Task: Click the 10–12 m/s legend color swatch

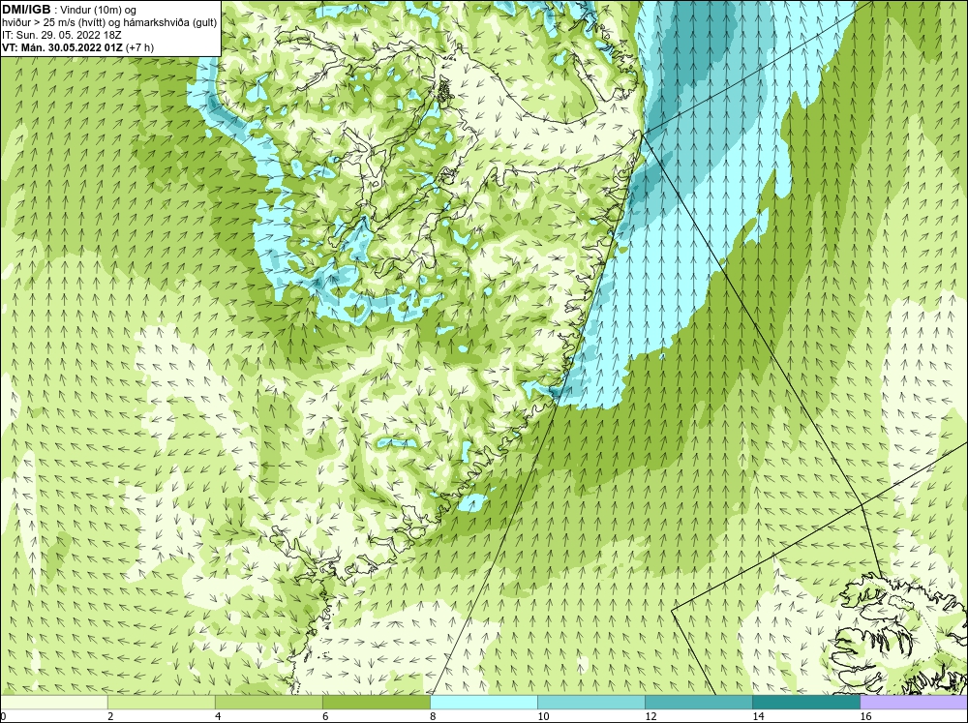Action: [591, 702]
